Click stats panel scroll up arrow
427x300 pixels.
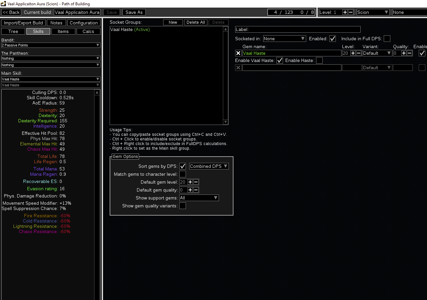click(x=97, y=93)
